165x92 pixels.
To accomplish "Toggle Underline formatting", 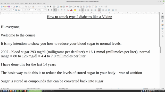I will (54, 10).
